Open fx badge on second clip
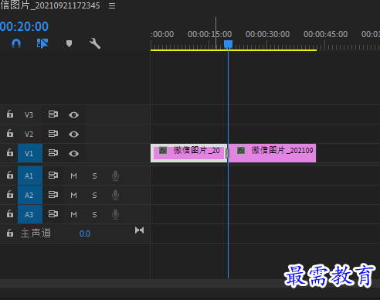 click(241, 150)
